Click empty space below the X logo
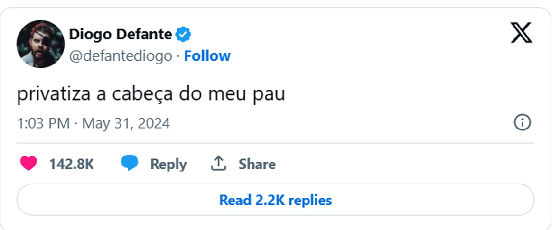Image resolution: width=560 pixels, height=230 pixels. tap(521, 76)
